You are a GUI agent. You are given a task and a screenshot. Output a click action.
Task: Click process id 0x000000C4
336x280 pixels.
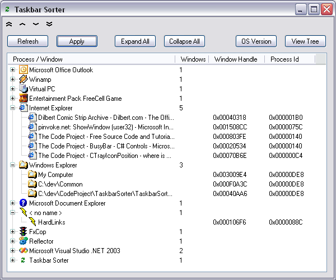pyautogui.click(x=286, y=155)
